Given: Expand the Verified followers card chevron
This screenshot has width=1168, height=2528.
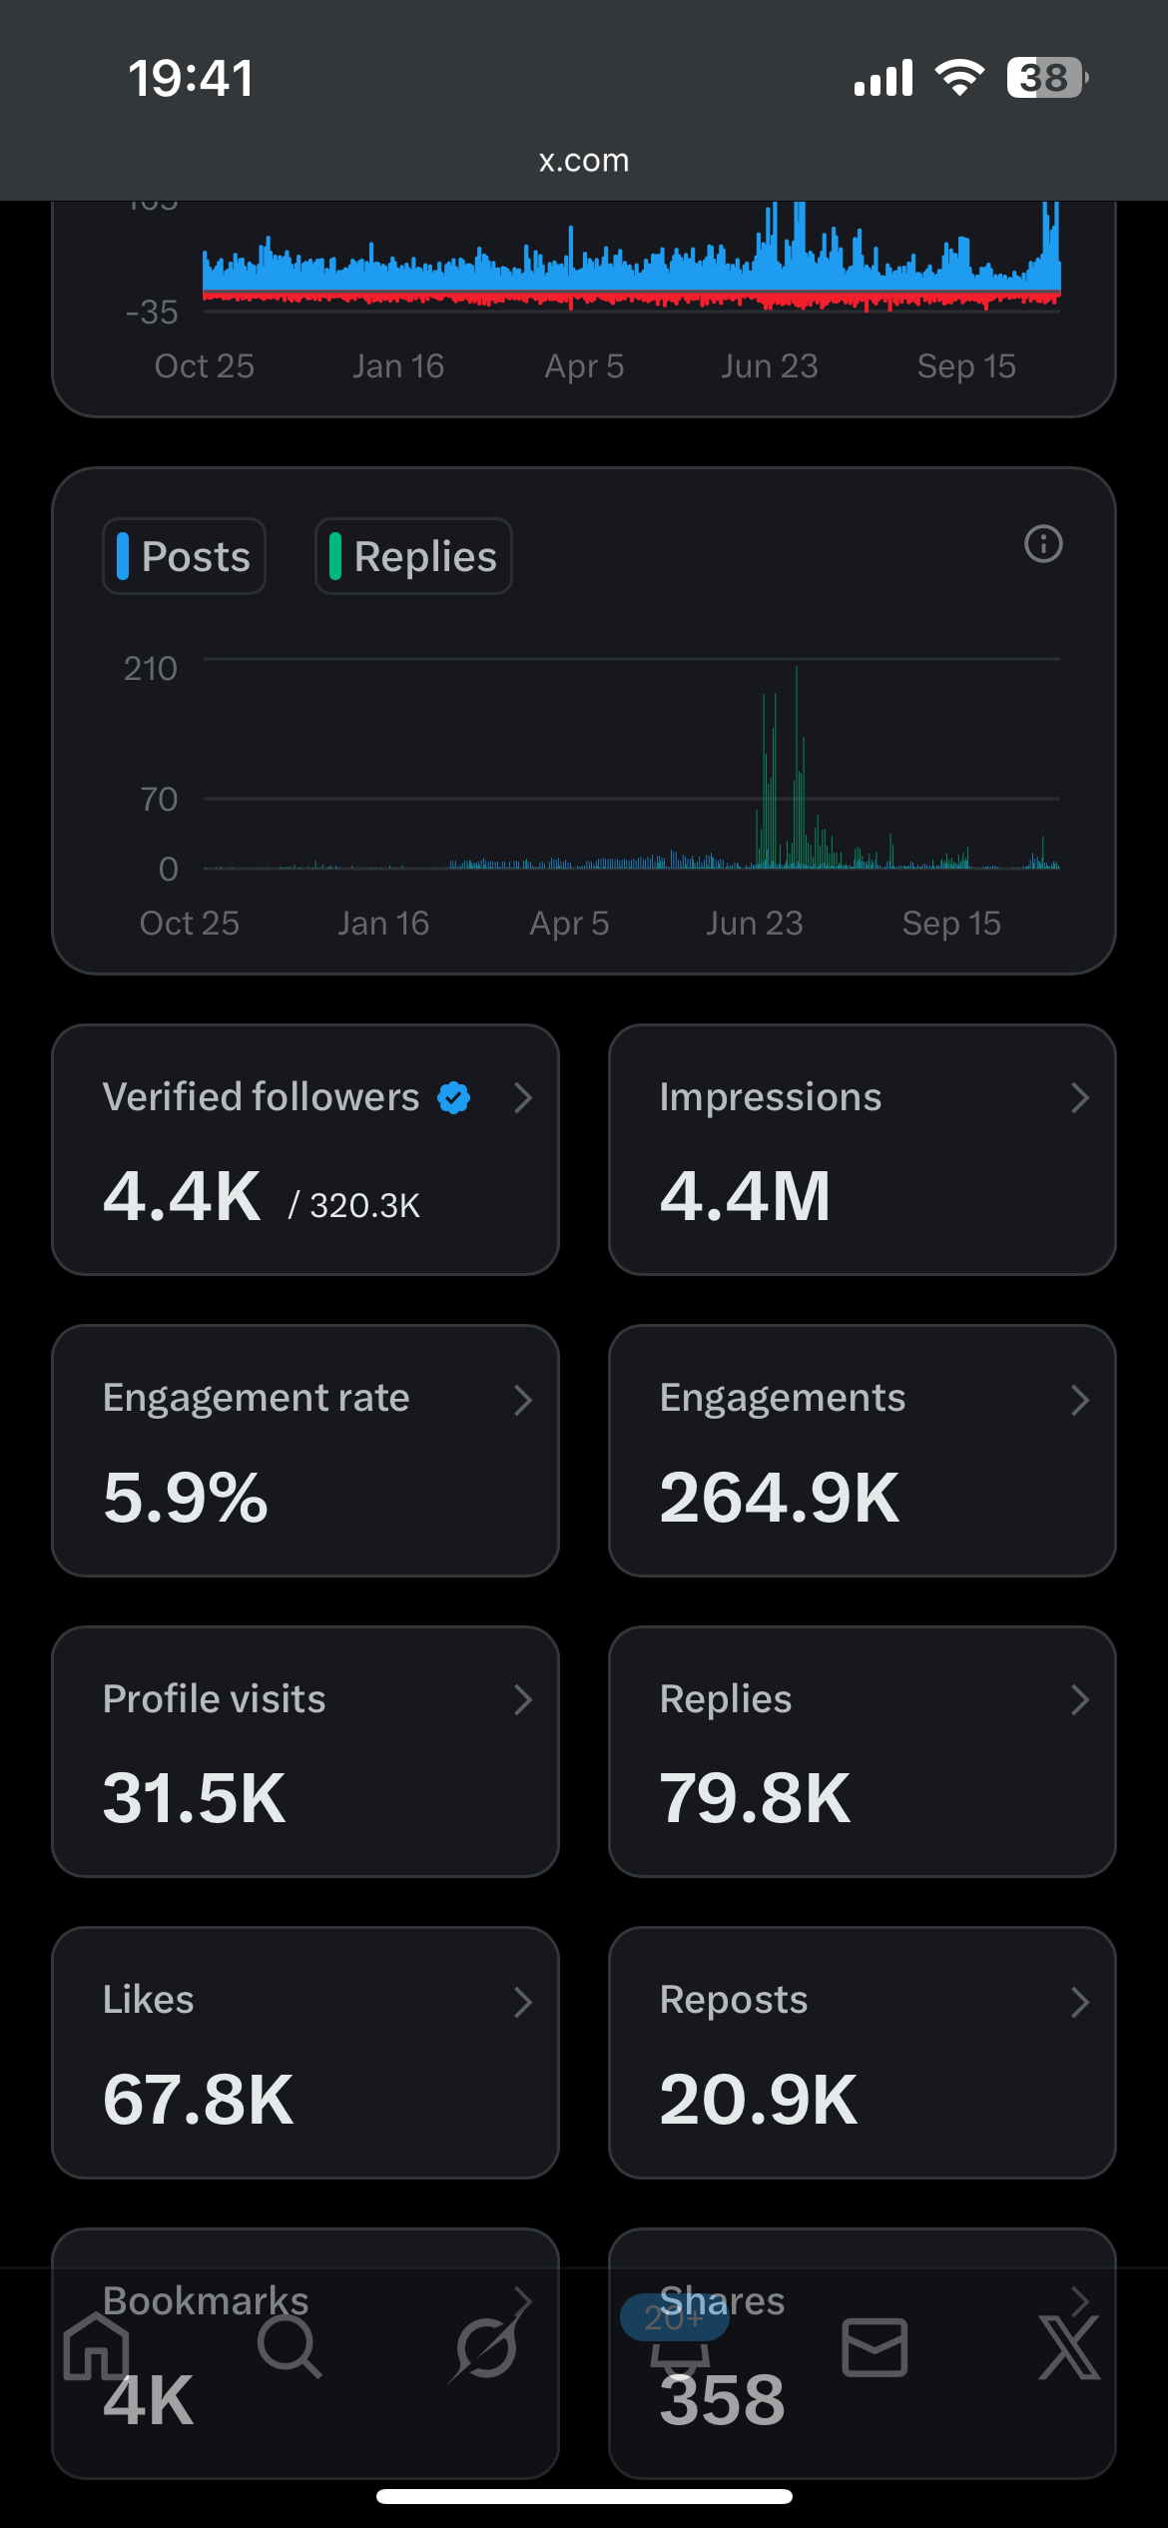Looking at the screenshot, I should pyautogui.click(x=523, y=1098).
